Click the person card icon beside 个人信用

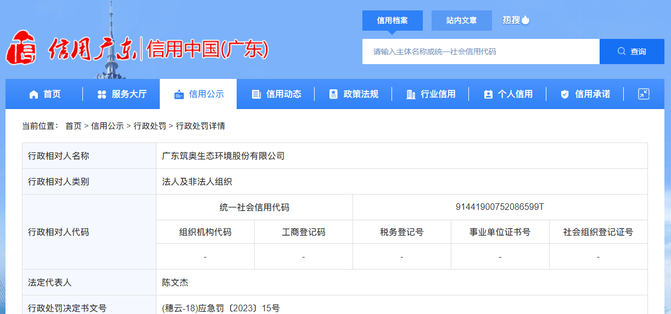coord(488,94)
